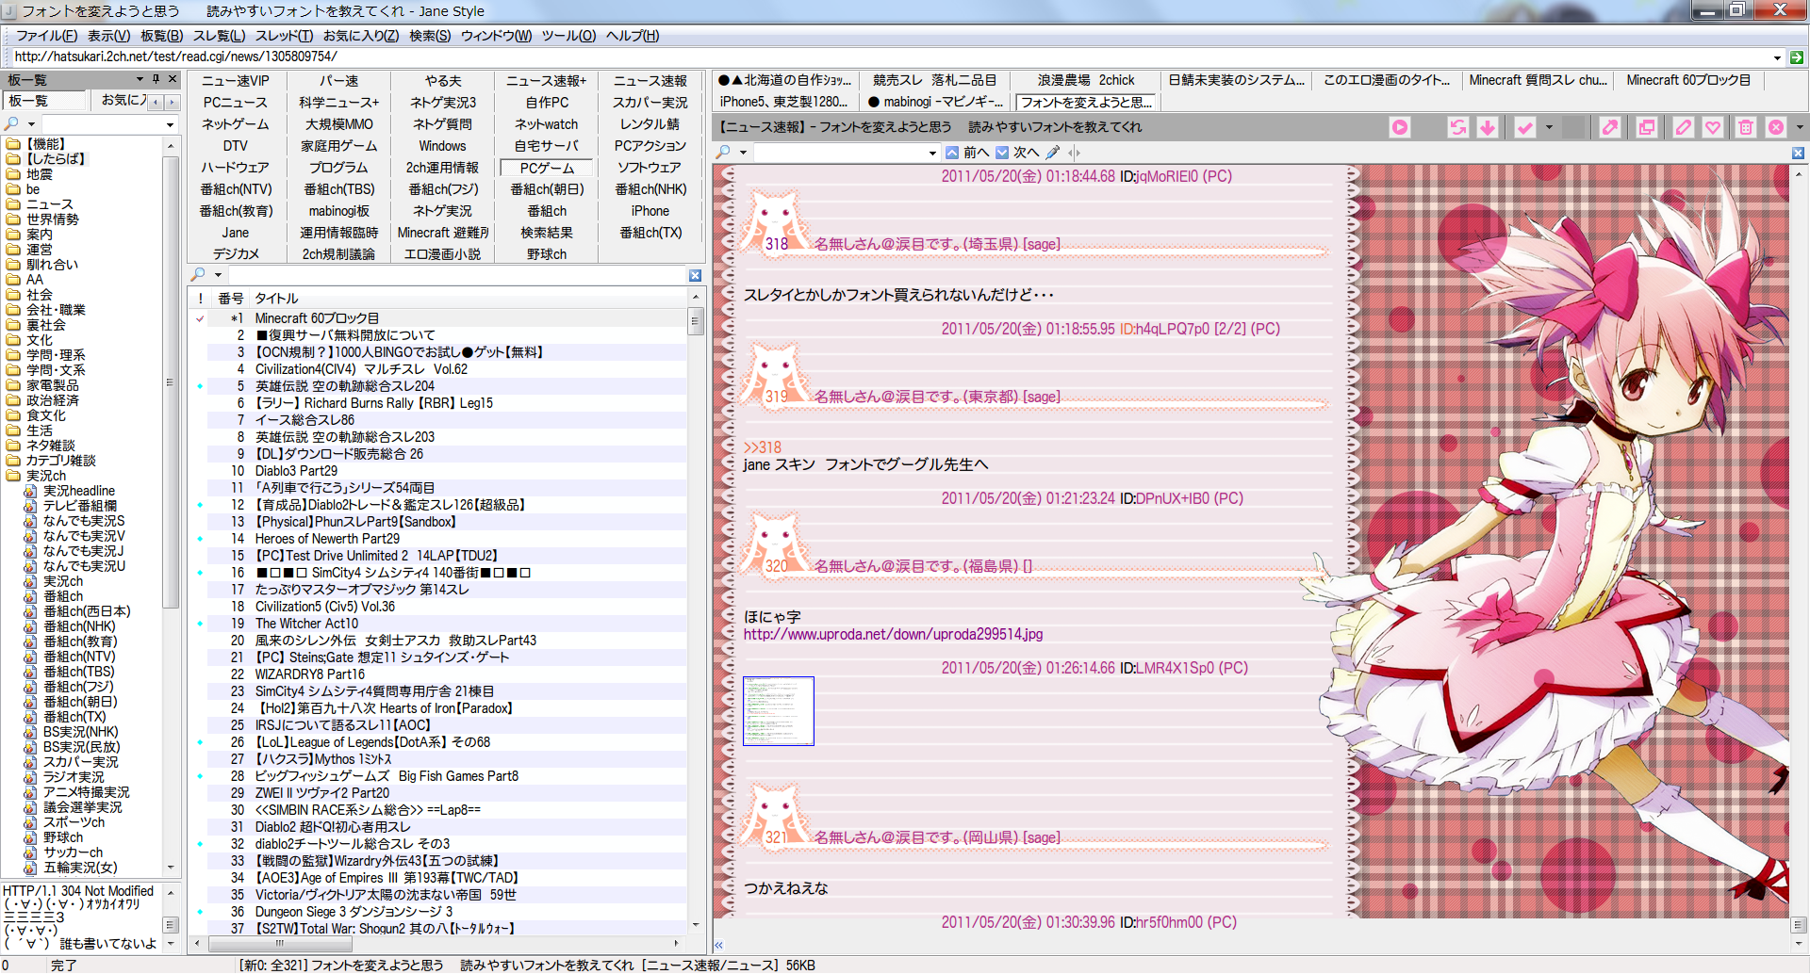Expand the board list search combo box
This screenshot has height=974, width=1810.
click(171, 124)
